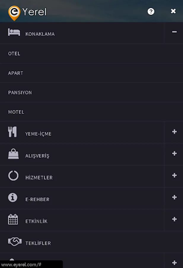
Task: Click the Hizmetler circle icon
Action: (x=13, y=175)
